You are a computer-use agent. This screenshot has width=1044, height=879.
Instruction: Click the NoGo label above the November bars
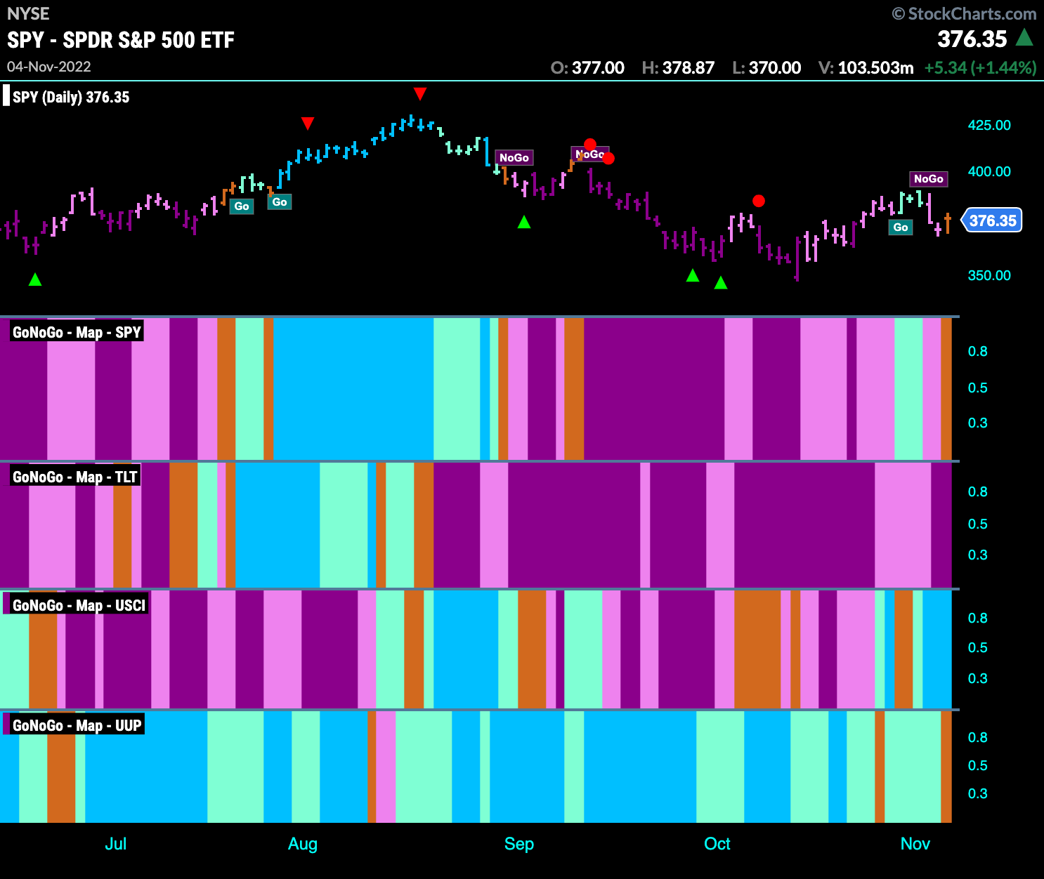pos(929,179)
